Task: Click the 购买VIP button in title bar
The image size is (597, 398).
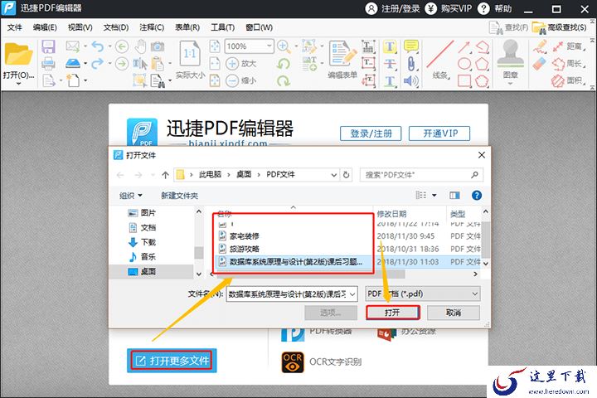Action: [x=449, y=8]
